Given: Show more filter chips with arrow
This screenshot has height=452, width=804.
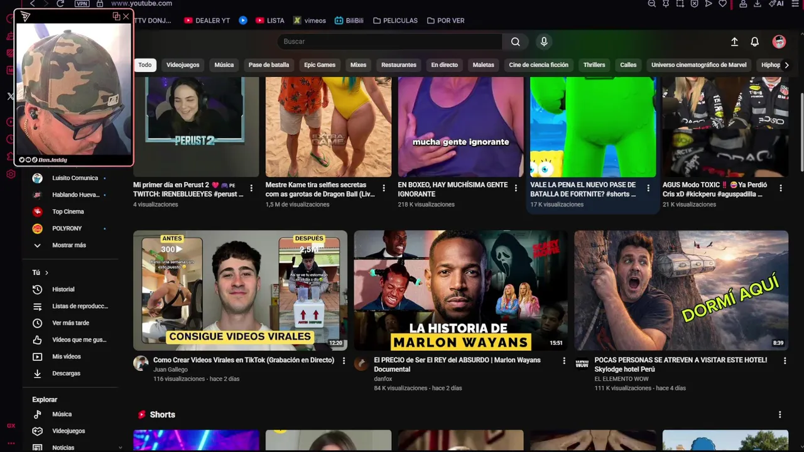Looking at the screenshot, I should [x=786, y=65].
